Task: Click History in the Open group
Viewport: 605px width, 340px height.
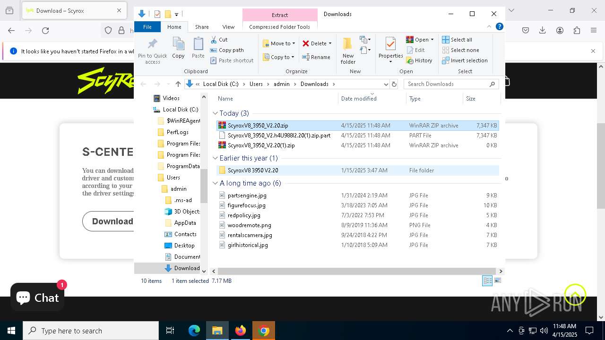Action: (x=419, y=60)
